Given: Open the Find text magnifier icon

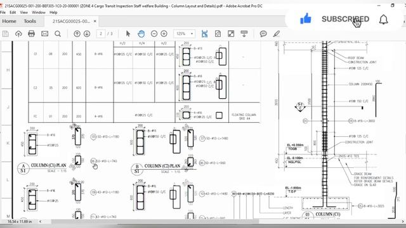Looking at the screenshot, I should [58, 34].
